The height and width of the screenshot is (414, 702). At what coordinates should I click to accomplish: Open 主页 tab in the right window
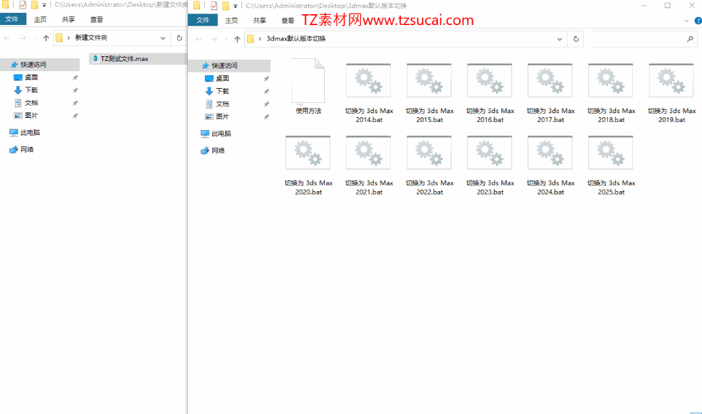pos(231,20)
